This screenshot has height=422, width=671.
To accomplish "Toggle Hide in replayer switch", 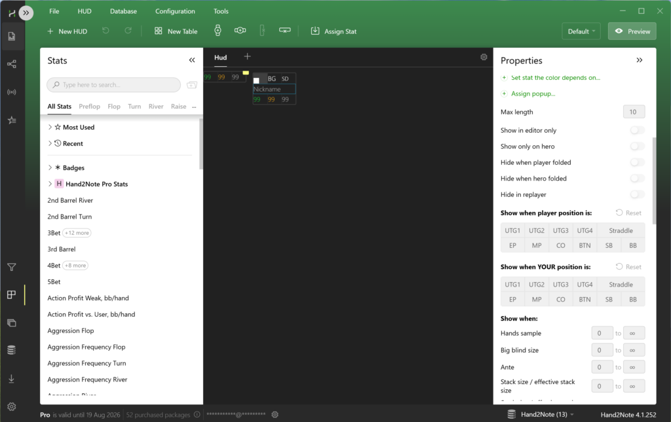I will pyautogui.click(x=637, y=195).
